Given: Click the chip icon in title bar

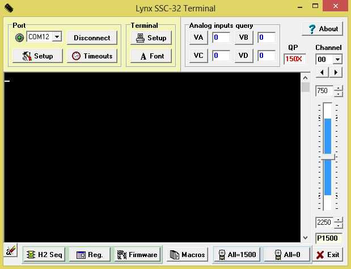Looking at the screenshot, I should [9, 9].
